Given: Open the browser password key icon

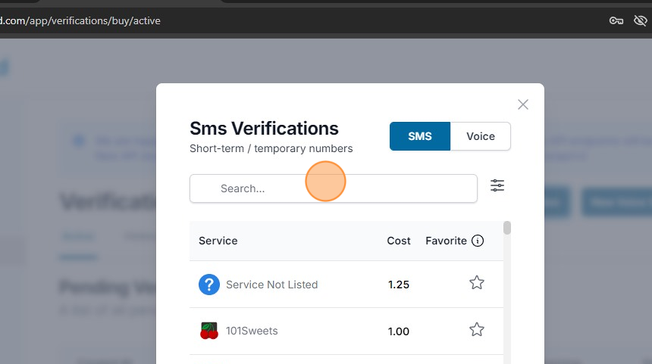Looking at the screenshot, I should pos(616,20).
